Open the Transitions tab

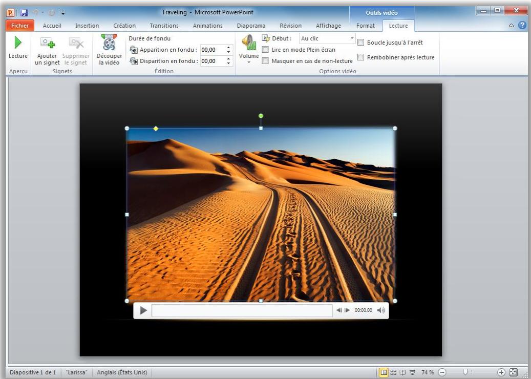tap(164, 26)
